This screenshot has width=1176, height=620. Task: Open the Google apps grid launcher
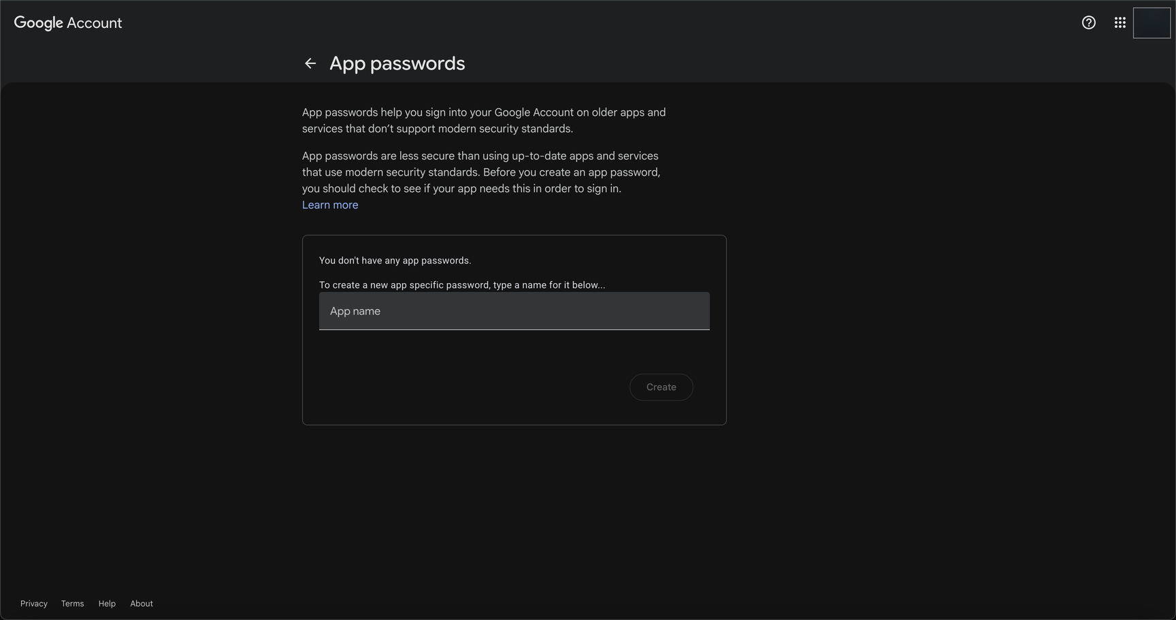(1120, 22)
